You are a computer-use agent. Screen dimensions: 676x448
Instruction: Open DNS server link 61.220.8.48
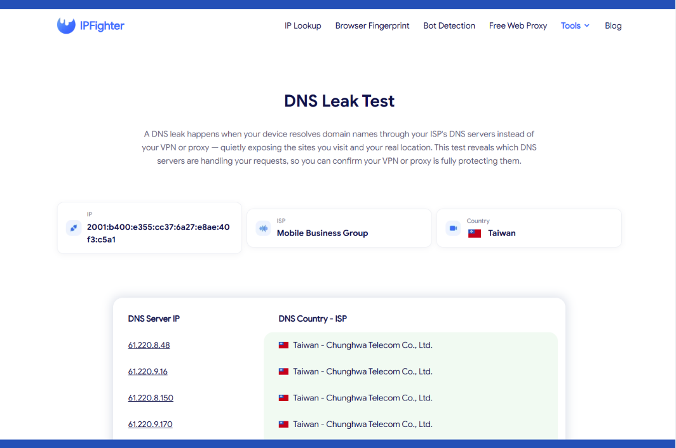[x=149, y=345]
